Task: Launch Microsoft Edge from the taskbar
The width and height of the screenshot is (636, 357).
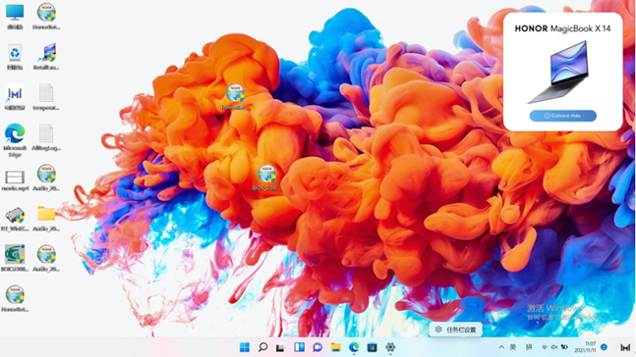Action: point(354,347)
